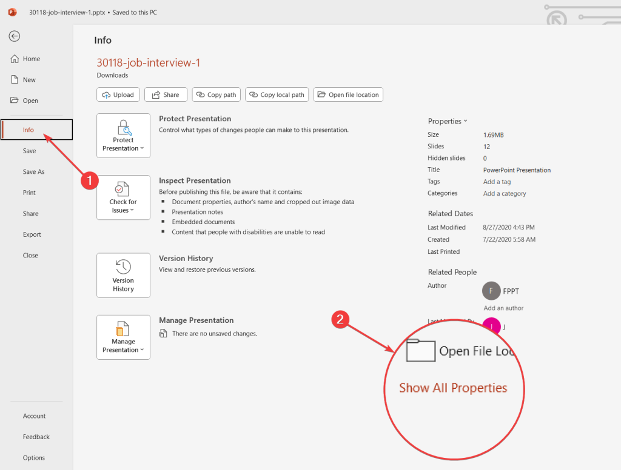The width and height of the screenshot is (621, 470).
Task: Click the FPPT author avatar
Action: coord(491,291)
